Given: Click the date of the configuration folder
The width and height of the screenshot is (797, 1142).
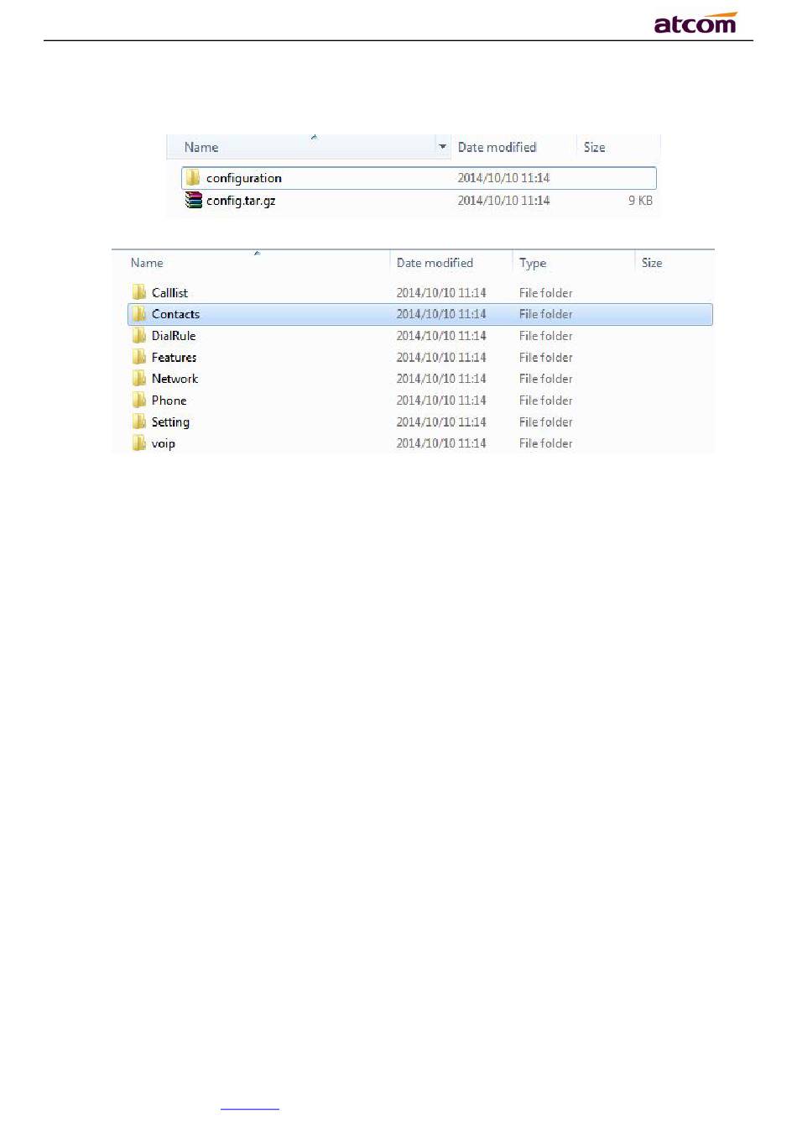Looking at the screenshot, I should 503,178.
